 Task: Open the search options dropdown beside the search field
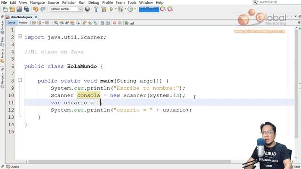tap(255, 2)
